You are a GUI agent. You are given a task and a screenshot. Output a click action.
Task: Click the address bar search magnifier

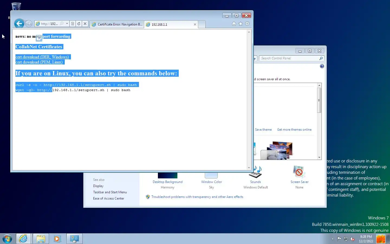pos(62,24)
